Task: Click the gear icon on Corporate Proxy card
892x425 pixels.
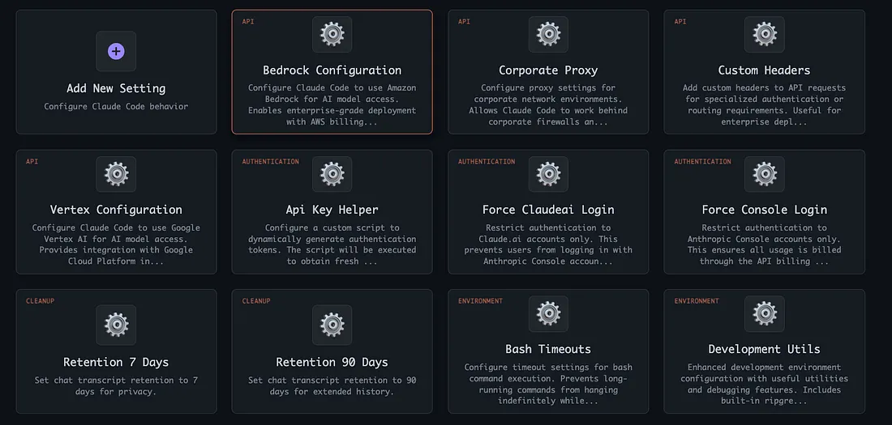Action: [548, 35]
